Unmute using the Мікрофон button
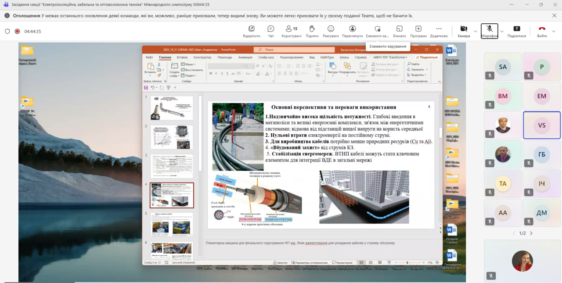The image size is (562, 283). click(x=489, y=31)
